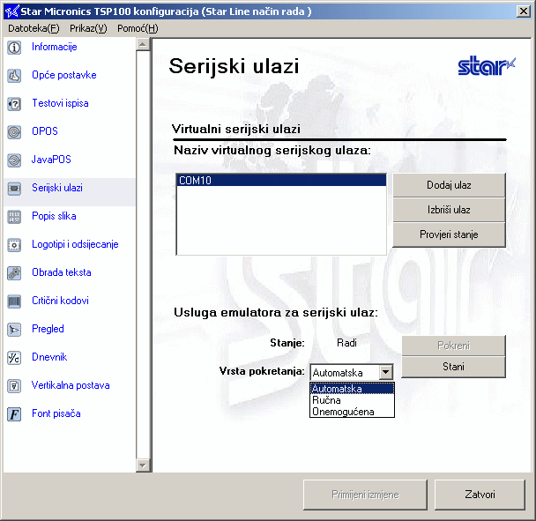The height and width of the screenshot is (521, 536).
Task: Click the Star Micronics title bar icon
Action: [x=11, y=11]
